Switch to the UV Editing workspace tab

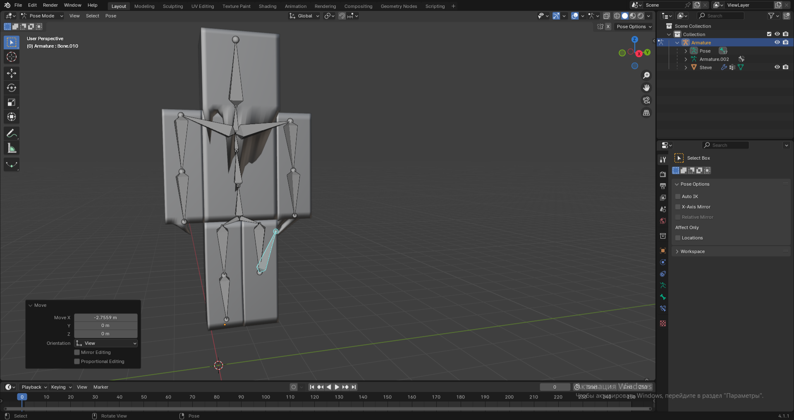[x=203, y=6]
